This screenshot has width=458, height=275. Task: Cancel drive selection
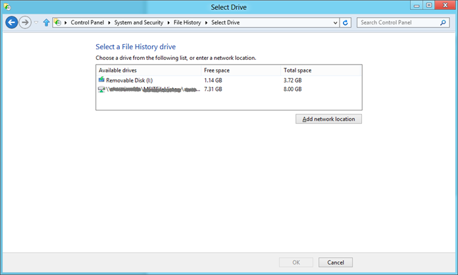(336, 262)
